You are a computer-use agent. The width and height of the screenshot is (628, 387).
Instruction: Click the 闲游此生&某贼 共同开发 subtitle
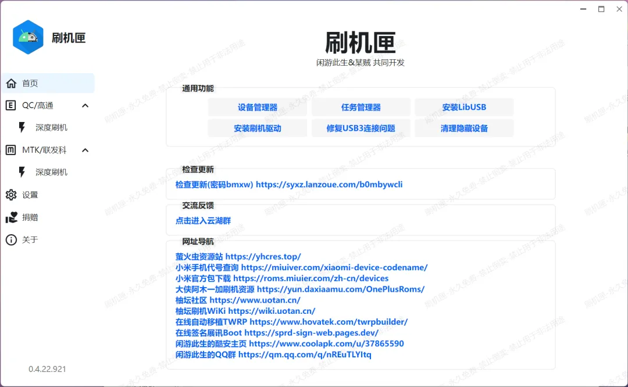[x=361, y=62]
